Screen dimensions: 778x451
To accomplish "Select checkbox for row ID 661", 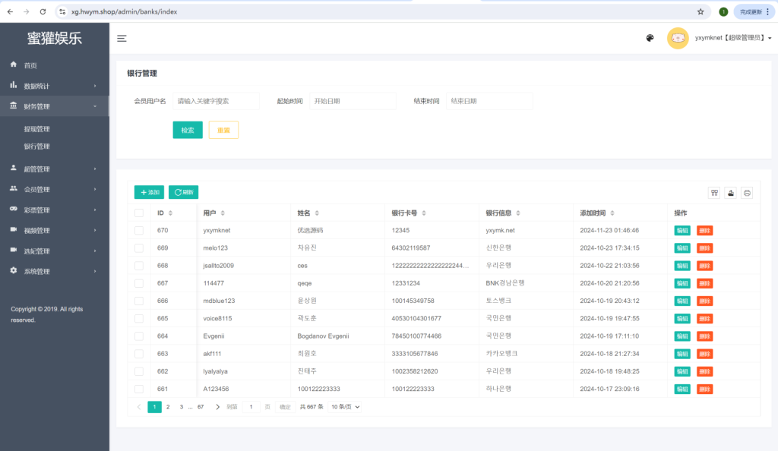I will point(139,389).
